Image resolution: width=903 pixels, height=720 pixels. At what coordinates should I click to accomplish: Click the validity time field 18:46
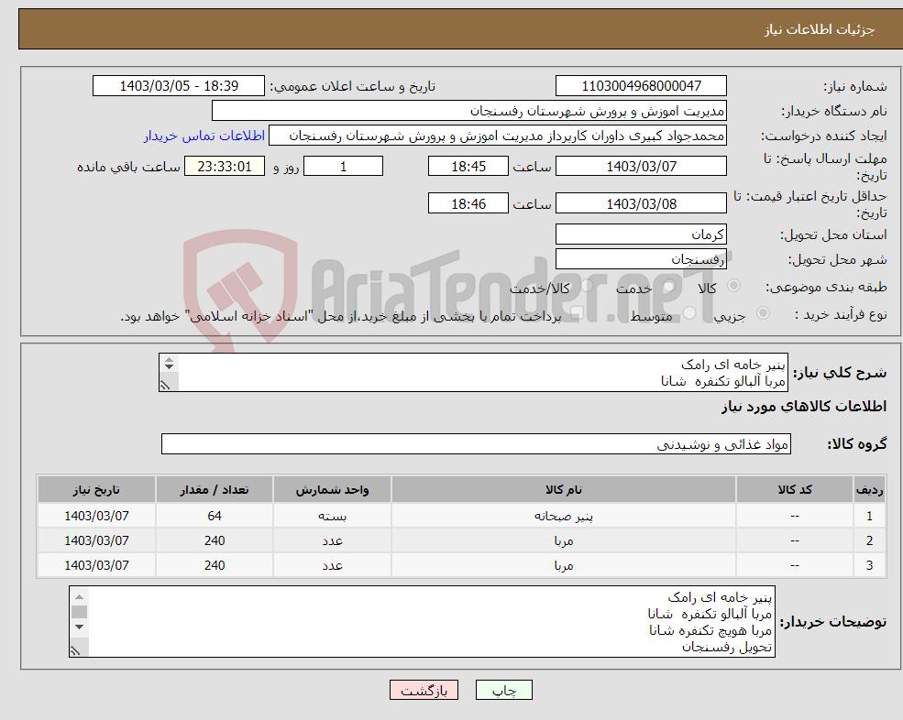(x=468, y=203)
